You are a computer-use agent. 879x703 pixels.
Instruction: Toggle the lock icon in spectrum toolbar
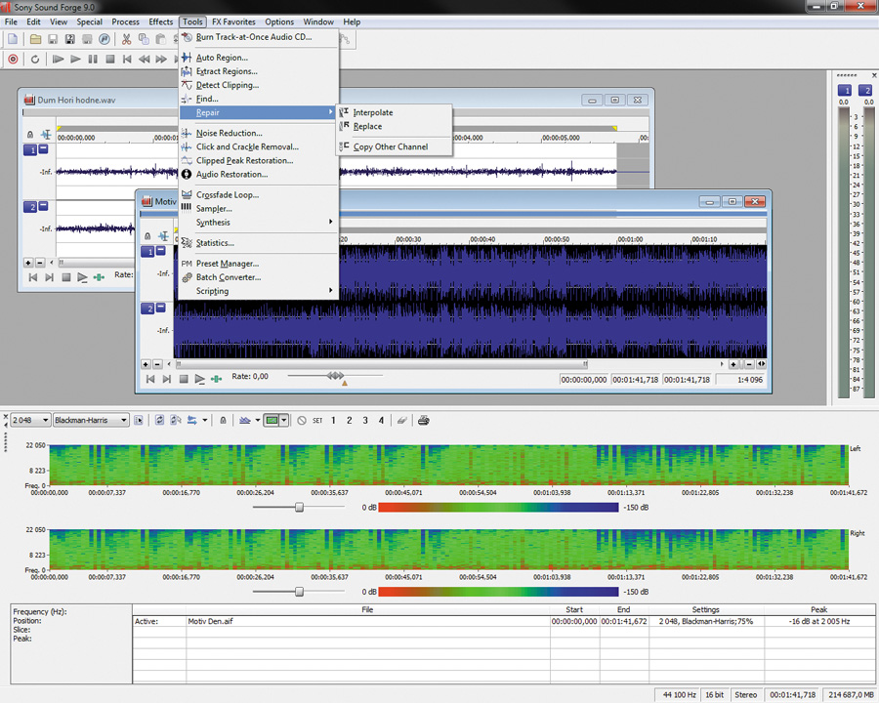coord(223,420)
